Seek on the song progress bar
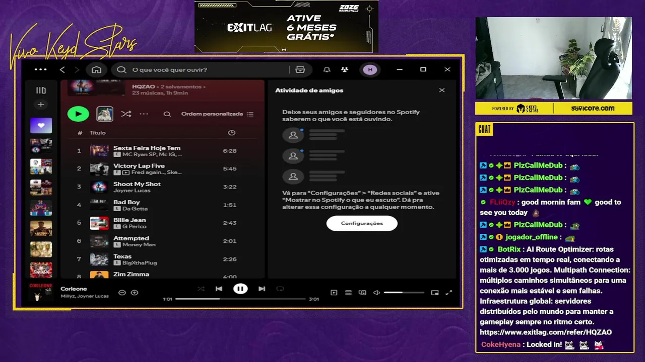The width and height of the screenshot is (645, 362). tap(241, 299)
